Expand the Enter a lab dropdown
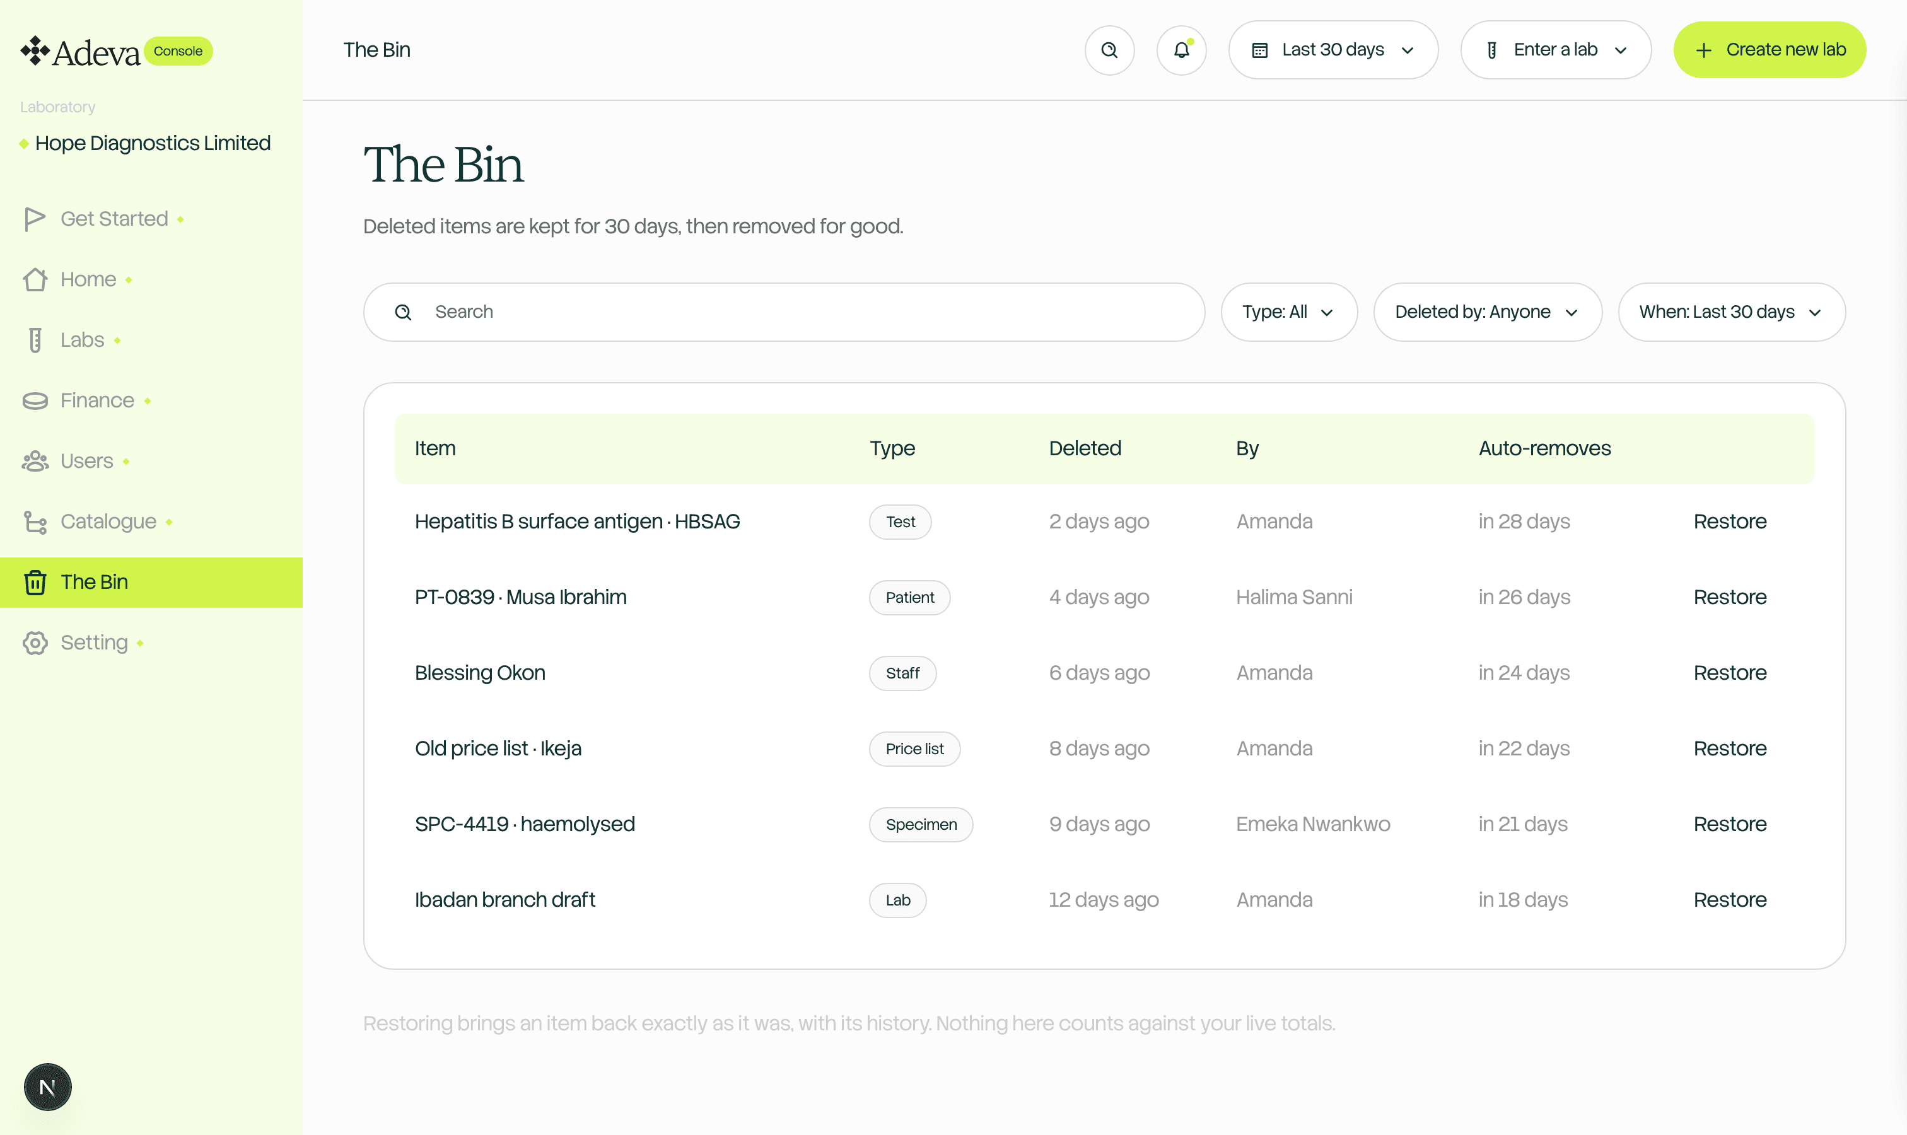Viewport: 1907px width, 1135px height. (x=1555, y=50)
